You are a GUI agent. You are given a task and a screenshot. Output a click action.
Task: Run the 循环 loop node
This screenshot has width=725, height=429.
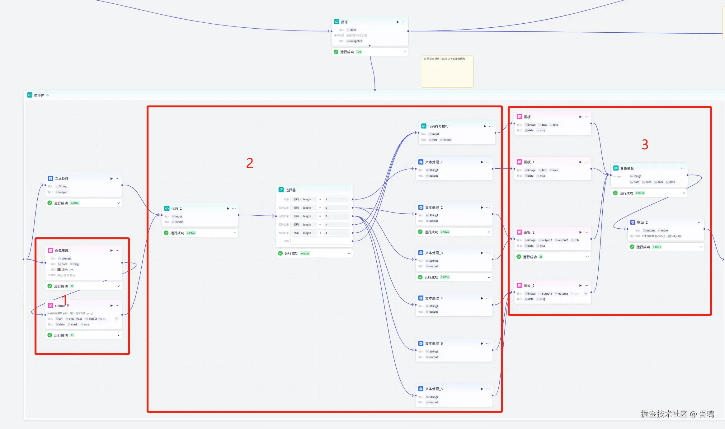pos(398,22)
